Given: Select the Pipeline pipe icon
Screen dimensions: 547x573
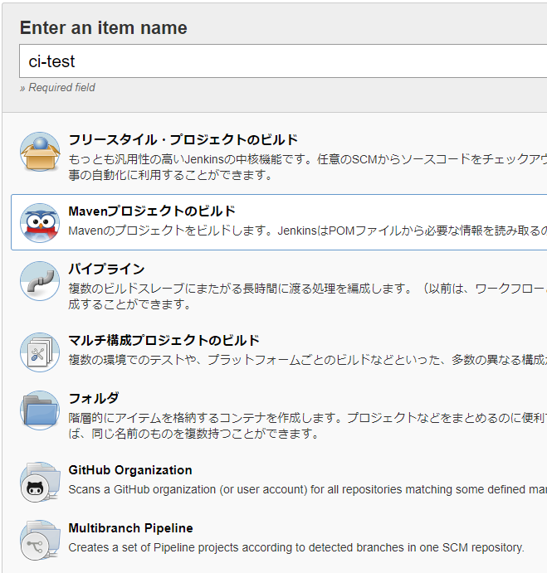Looking at the screenshot, I should [x=40, y=281].
